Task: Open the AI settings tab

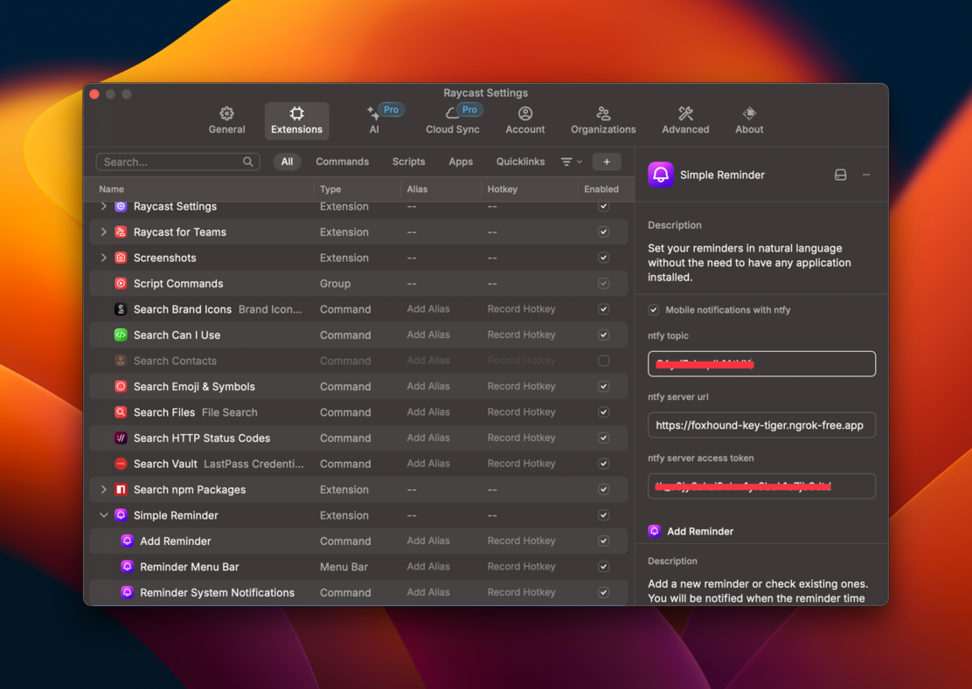Action: click(x=374, y=121)
